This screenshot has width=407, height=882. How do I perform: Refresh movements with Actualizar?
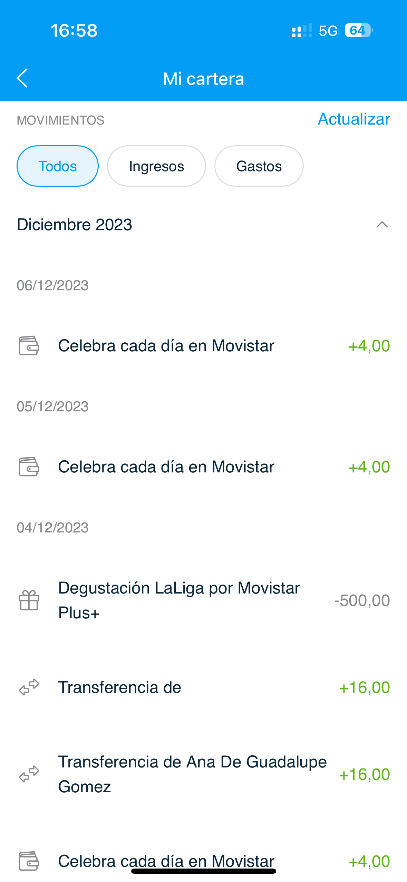click(x=354, y=119)
